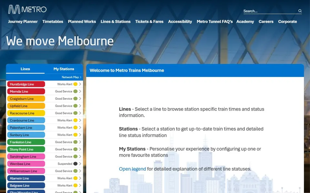The image size is (310, 193).
Task: Select the Hurstbridge Line button
Action: click(x=26, y=84)
